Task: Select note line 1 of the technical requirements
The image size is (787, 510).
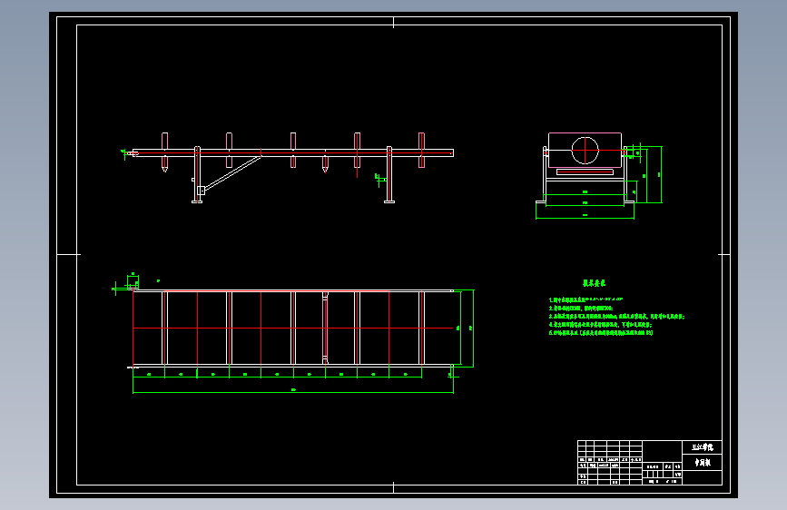Action: pyautogui.click(x=585, y=299)
